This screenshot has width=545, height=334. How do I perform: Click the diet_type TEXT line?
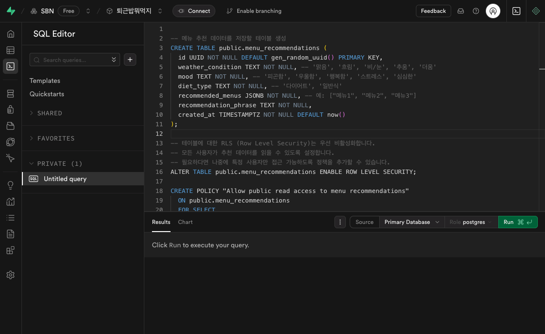pos(260,86)
